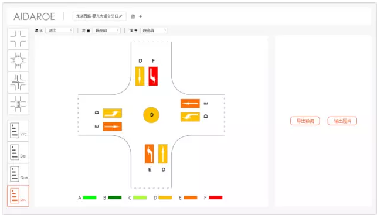The height and width of the screenshot is (215, 377).
Task: Switch to the Del delay results view
Action: pyautogui.click(x=18, y=152)
